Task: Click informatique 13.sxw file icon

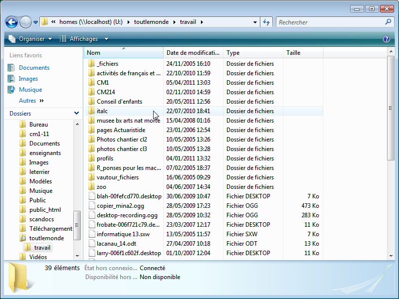Action: click(92, 234)
